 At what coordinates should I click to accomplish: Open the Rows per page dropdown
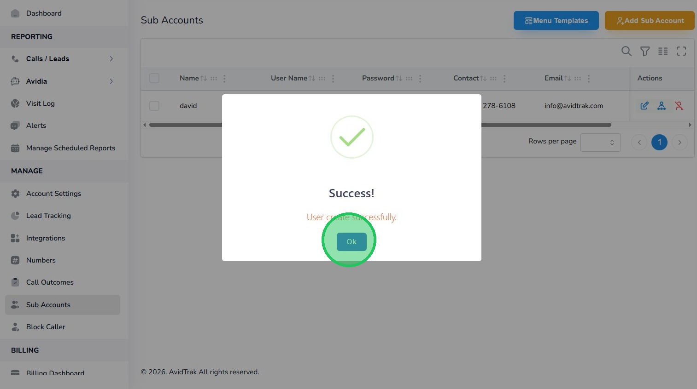[601, 143]
